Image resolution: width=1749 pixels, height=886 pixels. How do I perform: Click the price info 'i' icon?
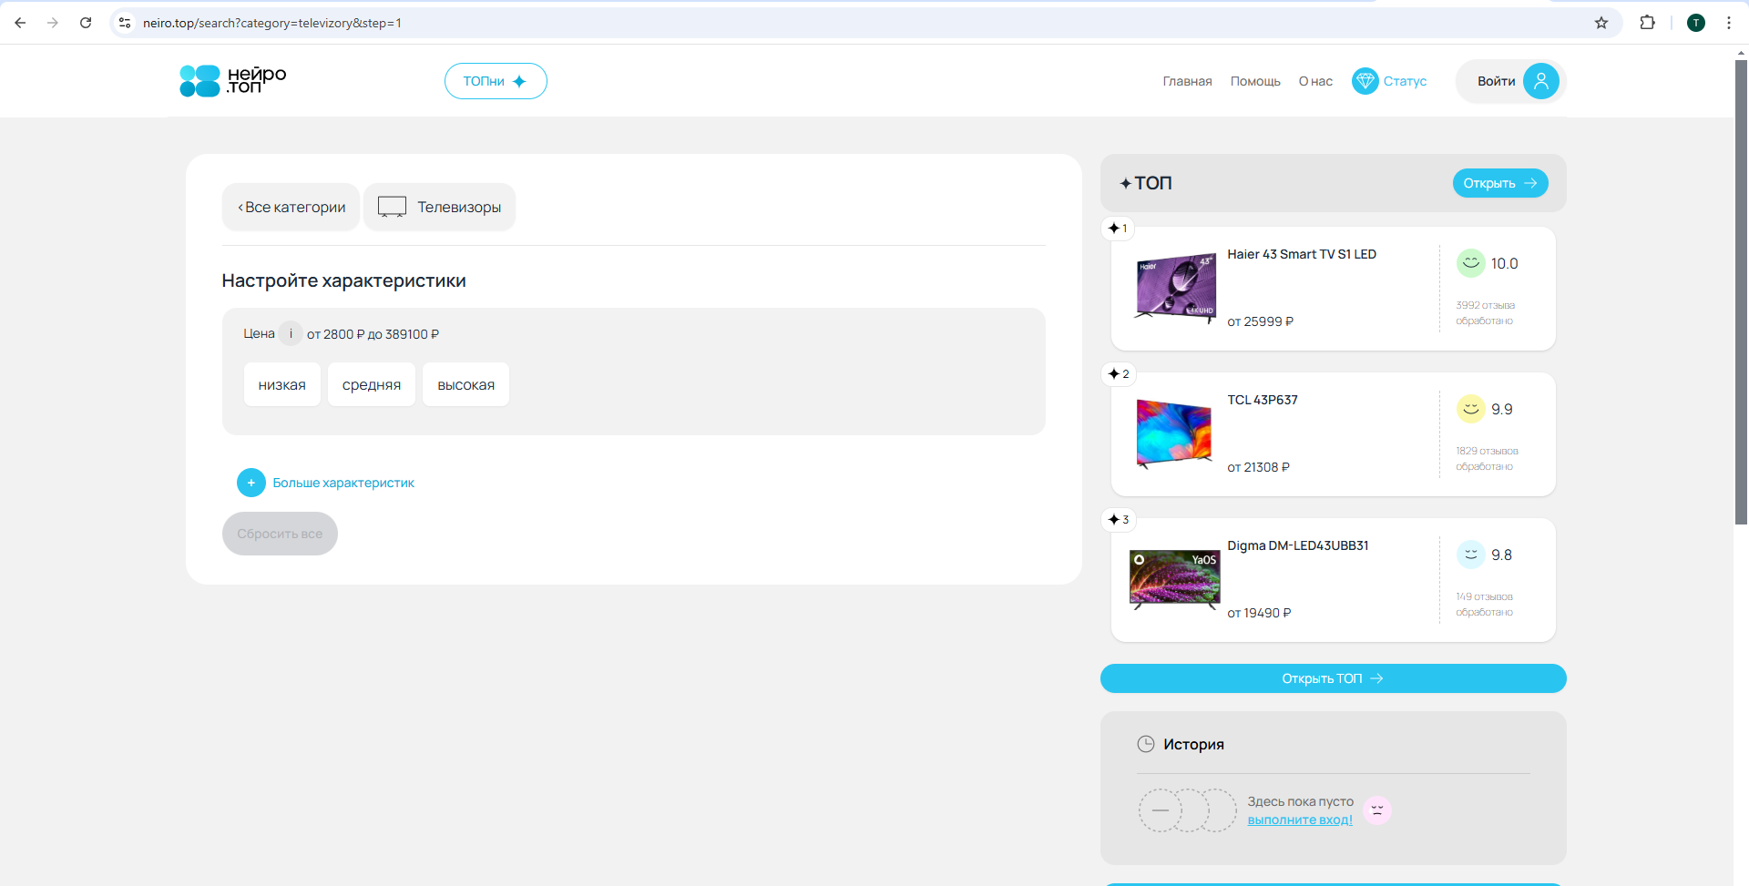(x=291, y=333)
